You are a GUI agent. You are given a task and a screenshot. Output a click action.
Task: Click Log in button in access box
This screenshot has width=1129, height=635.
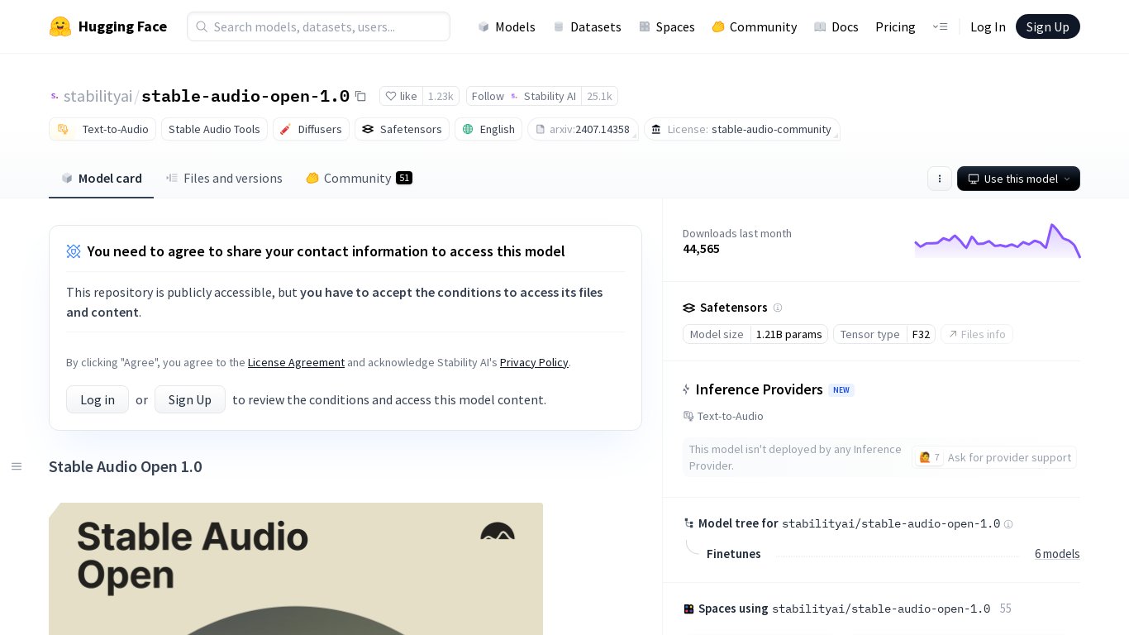coord(98,399)
